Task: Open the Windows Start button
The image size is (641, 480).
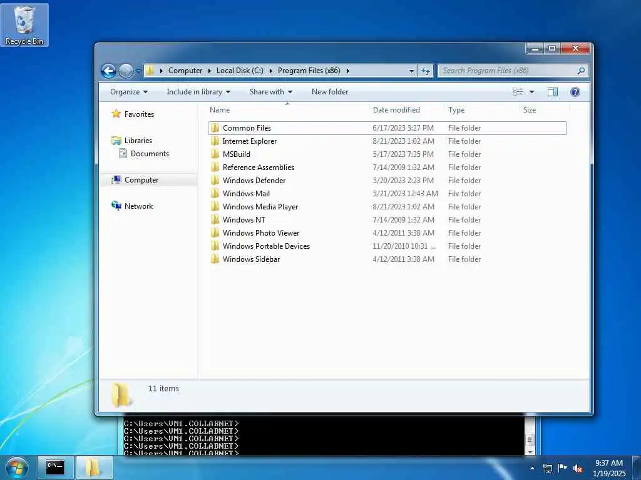Action: click(17, 468)
